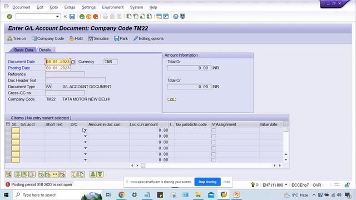The image size is (356, 200).
Task: Click the Last Page navigation icon
Action: 150,16
